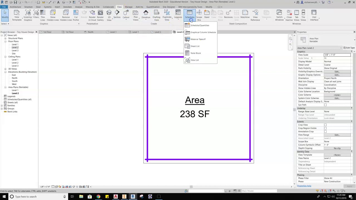
Task: Click Close Inactive views
Action: point(289,15)
